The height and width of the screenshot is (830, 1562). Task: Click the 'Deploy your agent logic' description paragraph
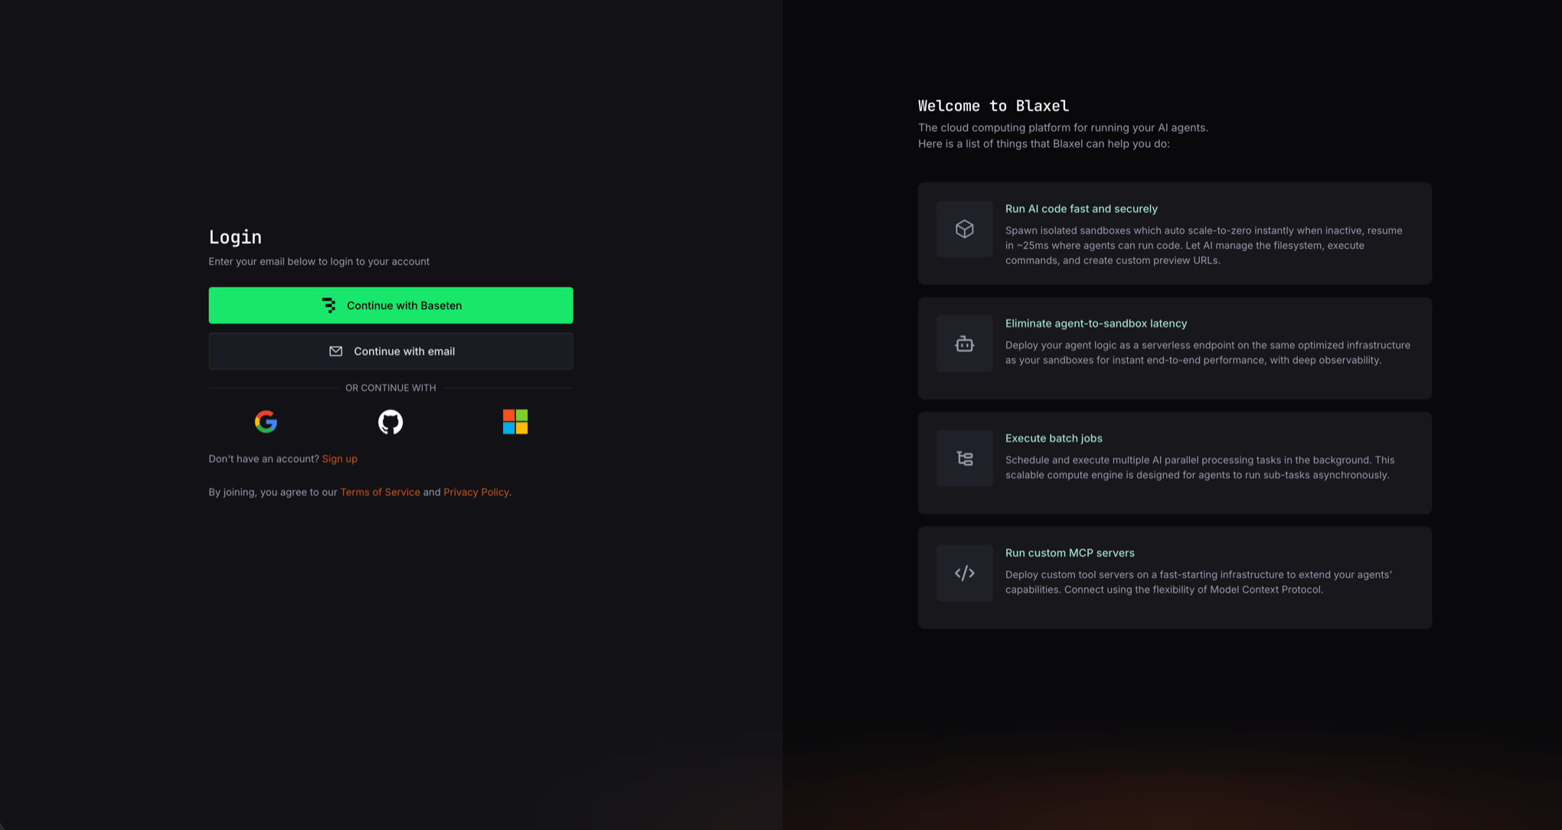click(x=1207, y=352)
